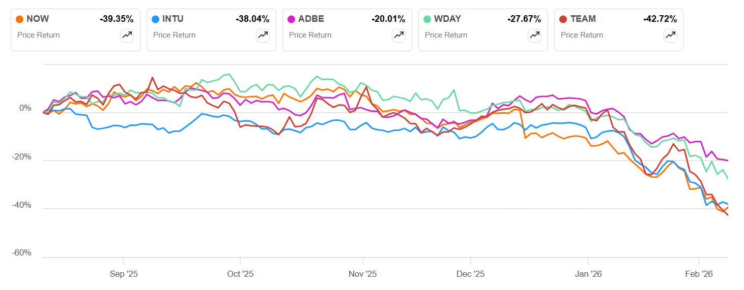Viewport: 744px width, 290px height.
Task: Click the TEAM -42.72% return value
Action: pos(660,19)
